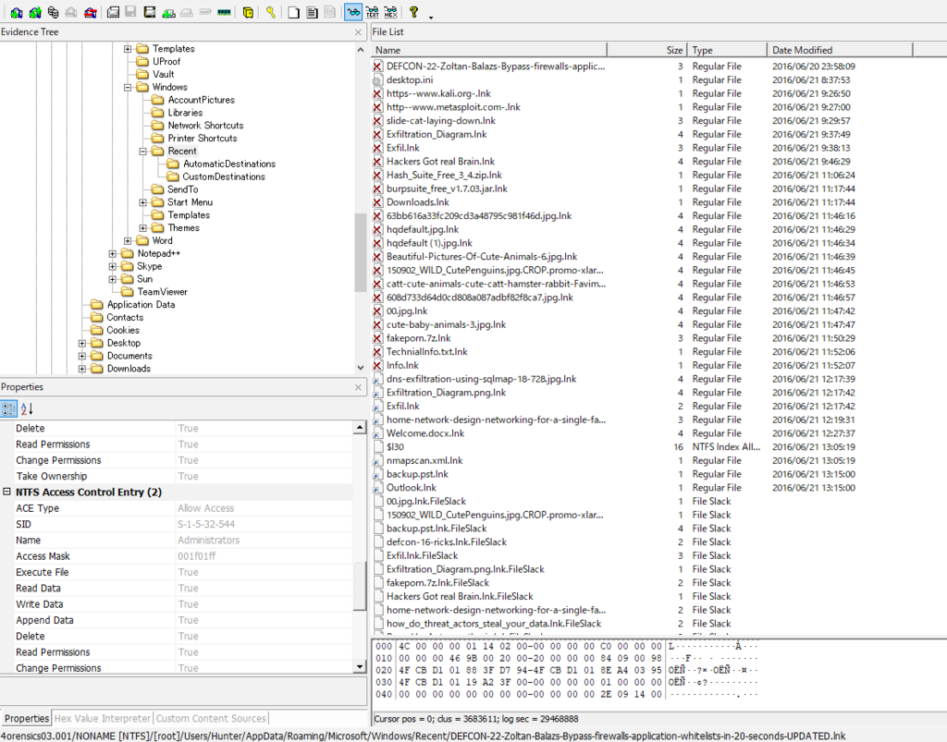Click the grayed Export Disk Image icon

131,12
